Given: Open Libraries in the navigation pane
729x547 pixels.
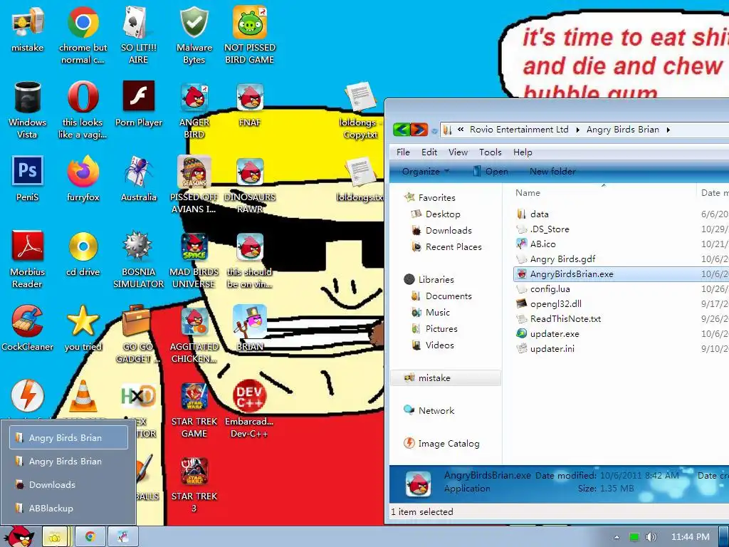Looking at the screenshot, I should [429, 279].
